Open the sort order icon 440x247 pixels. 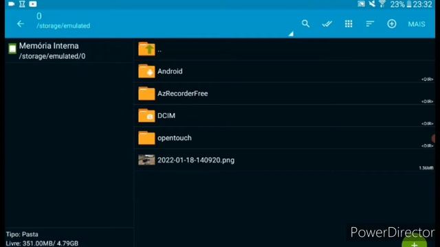click(370, 24)
